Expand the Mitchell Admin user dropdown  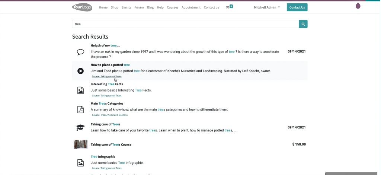pos(267,7)
